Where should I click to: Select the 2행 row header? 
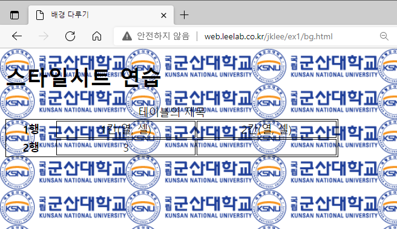pos(31,147)
